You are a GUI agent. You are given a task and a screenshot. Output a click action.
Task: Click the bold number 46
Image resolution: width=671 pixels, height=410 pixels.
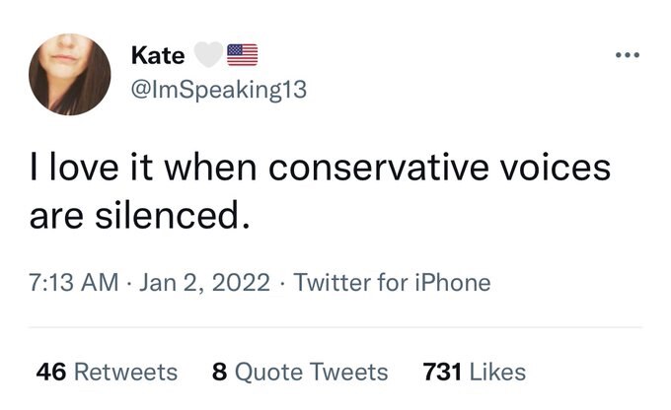point(51,372)
